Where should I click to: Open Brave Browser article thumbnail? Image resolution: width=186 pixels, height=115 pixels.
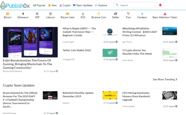50,95
